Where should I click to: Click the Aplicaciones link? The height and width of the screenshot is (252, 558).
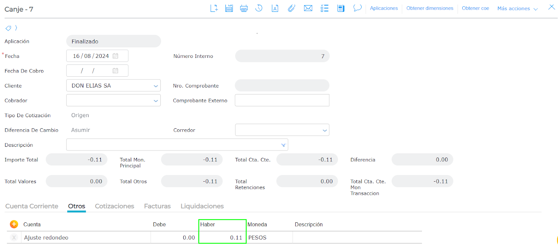(x=384, y=8)
